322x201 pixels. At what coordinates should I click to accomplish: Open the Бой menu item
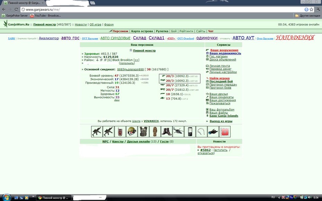pos(174,31)
